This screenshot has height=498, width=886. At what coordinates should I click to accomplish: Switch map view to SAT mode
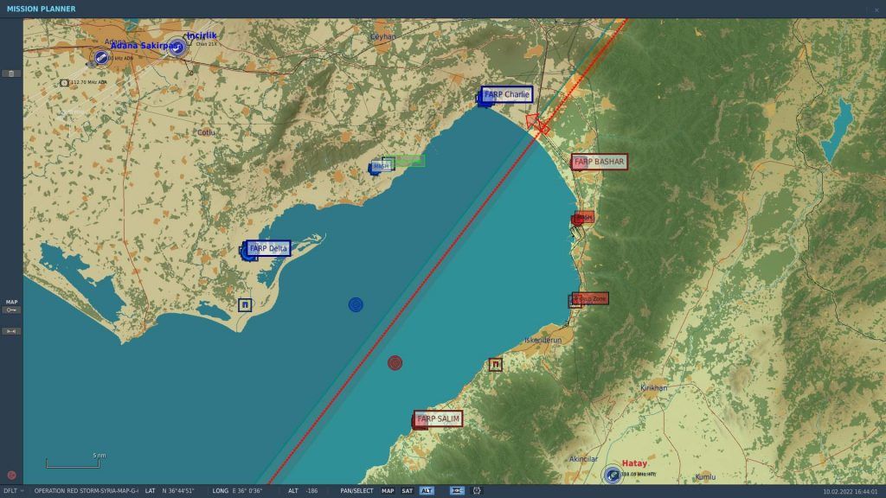(x=407, y=491)
